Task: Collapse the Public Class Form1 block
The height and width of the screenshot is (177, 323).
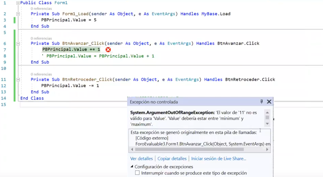Action: pos(18,3)
